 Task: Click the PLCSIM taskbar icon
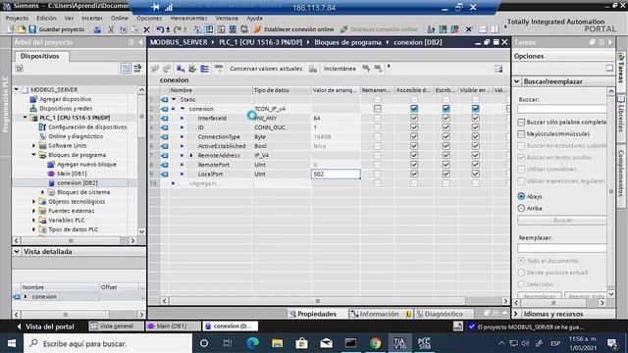(x=424, y=343)
